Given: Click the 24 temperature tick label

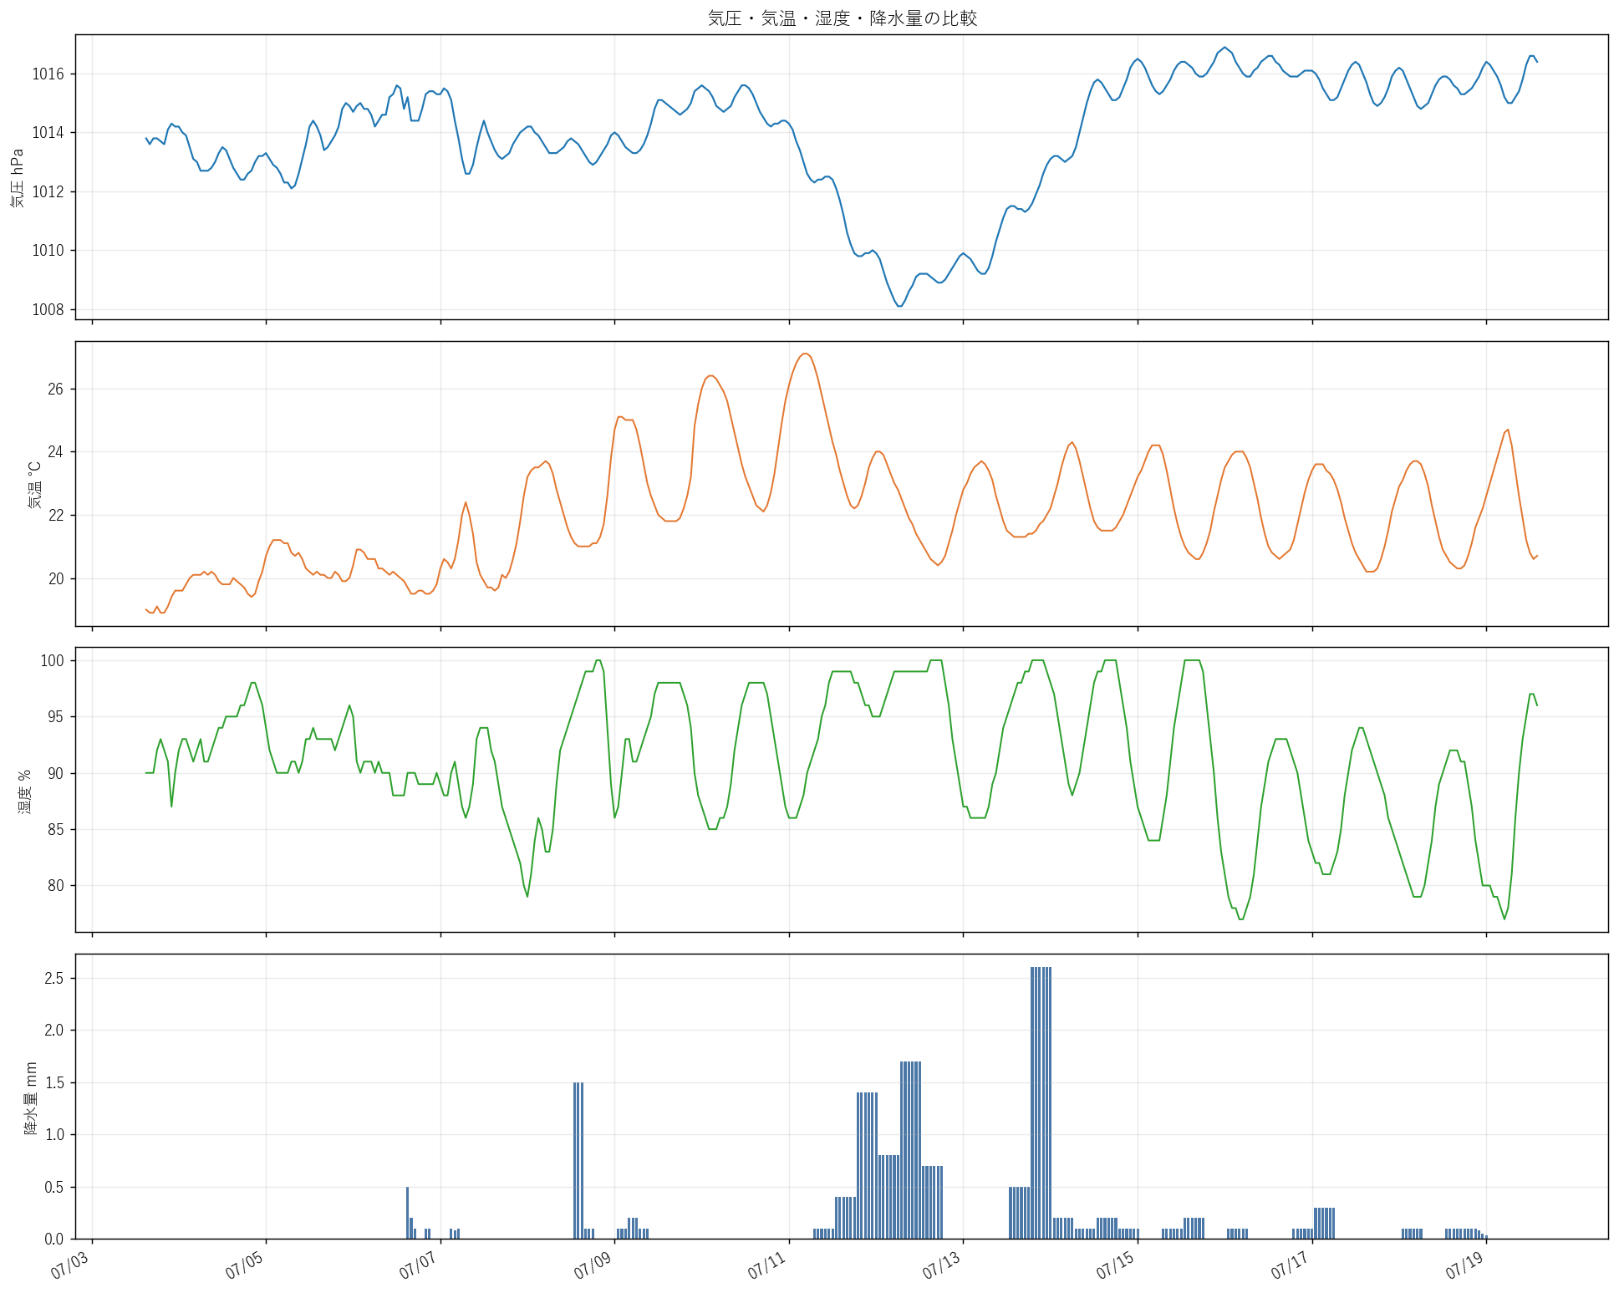Looking at the screenshot, I should point(56,452).
